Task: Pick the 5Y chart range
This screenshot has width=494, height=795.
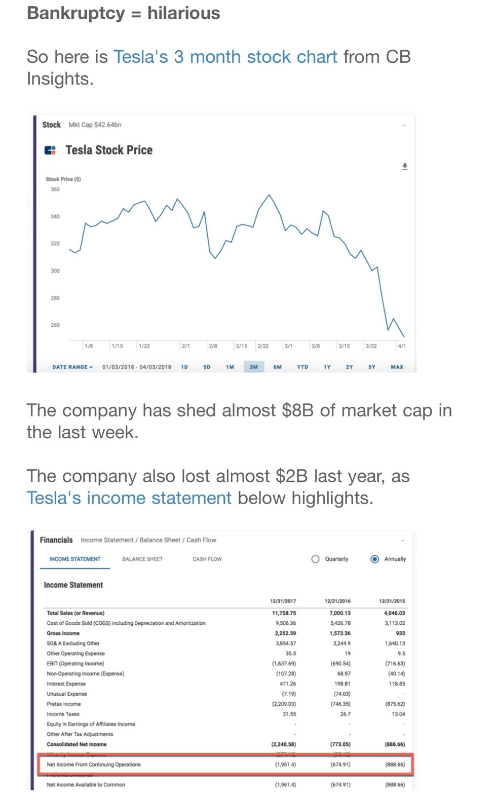Action: pyautogui.click(x=372, y=367)
